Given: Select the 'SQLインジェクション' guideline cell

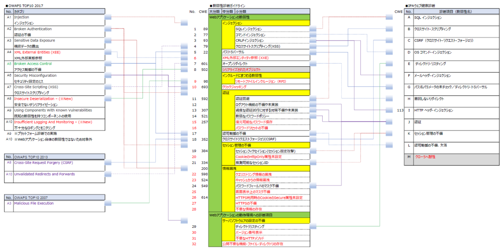Looking at the screenshot, I should click(272, 29).
